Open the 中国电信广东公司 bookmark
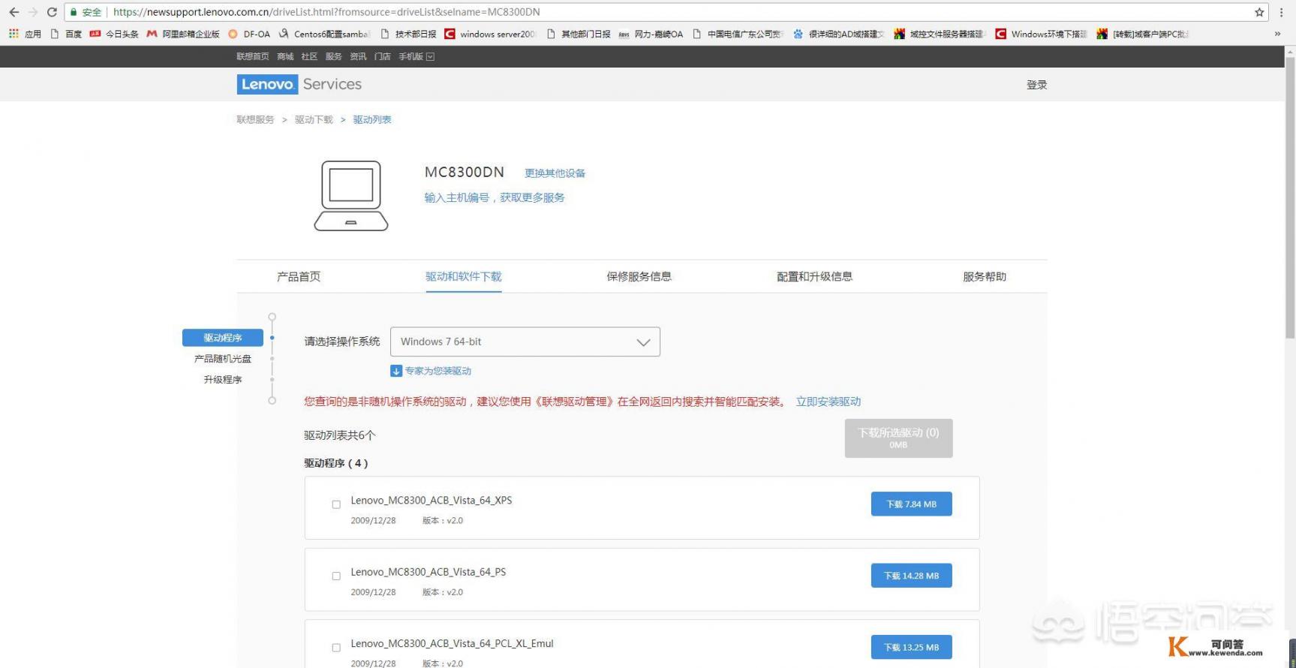Viewport: 1296px width, 668px height. pyautogui.click(x=738, y=34)
